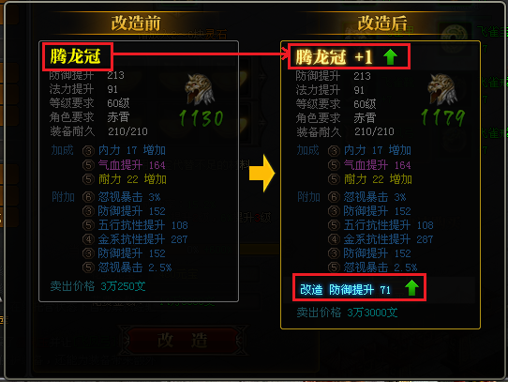Click the 卖出价格 3万3000文 line

coord(347,313)
